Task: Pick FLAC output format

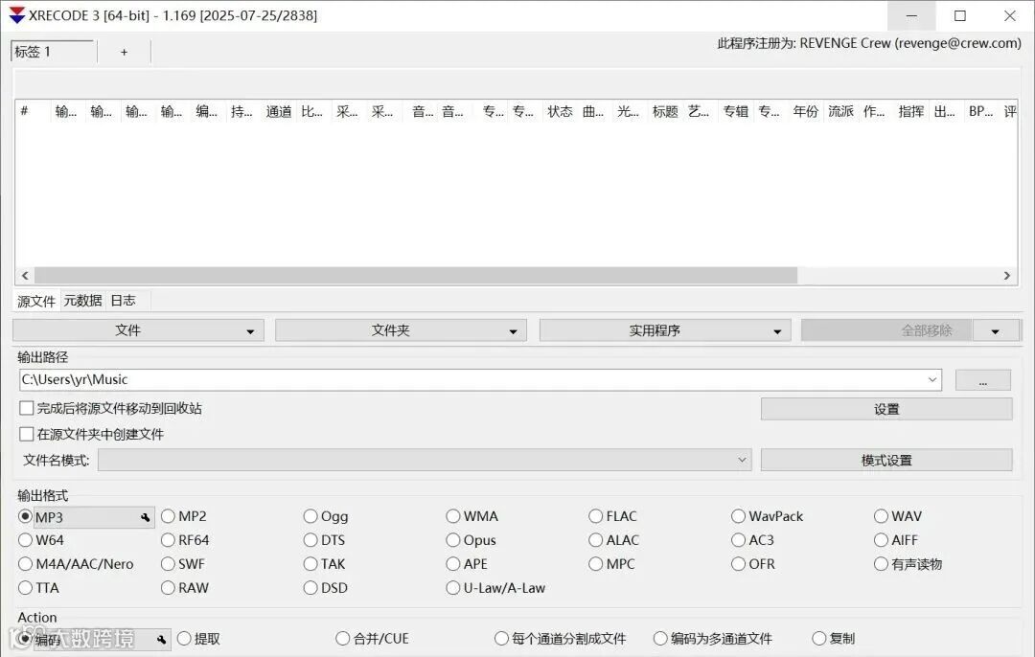Action: 595,516
